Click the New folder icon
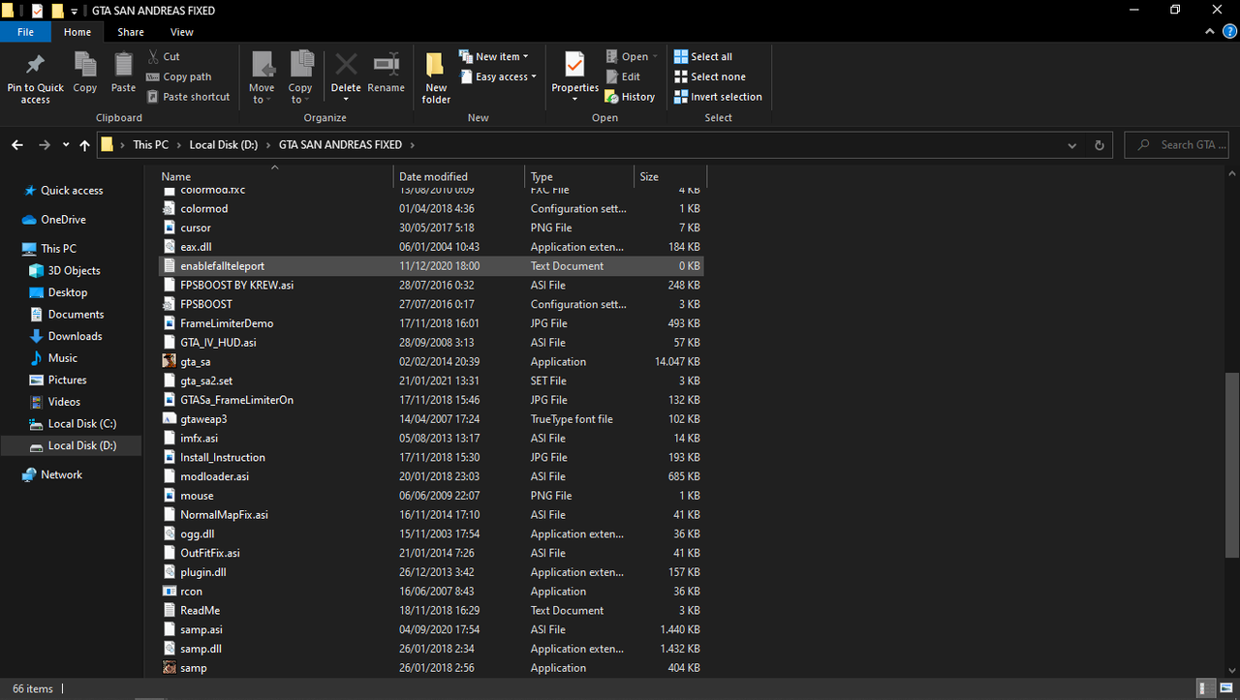The height and width of the screenshot is (700, 1240). coord(436,65)
